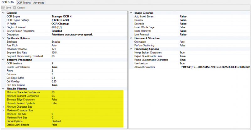Select the Repair Options Disabled value
Screen dimensions: 251x130
pyautogui.click(x=56, y=121)
